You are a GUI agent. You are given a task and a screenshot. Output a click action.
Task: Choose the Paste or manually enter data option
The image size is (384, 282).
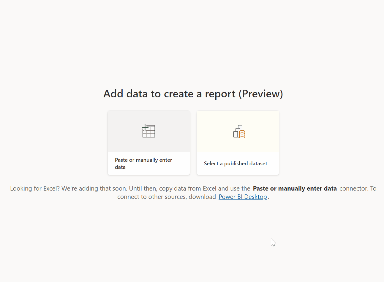point(148,142)
